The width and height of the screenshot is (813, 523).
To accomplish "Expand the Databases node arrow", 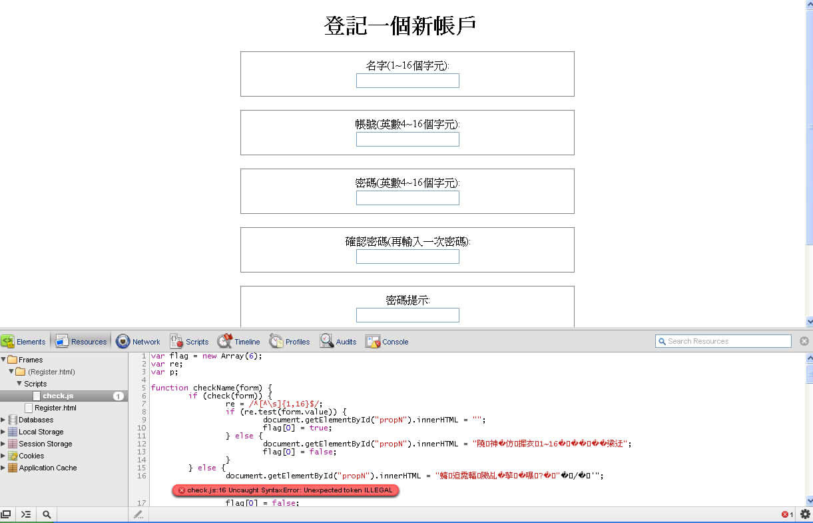I will coord(3,420).
